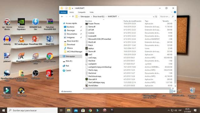
Task: Click the taskbar search box
Action: click(32, 110)
